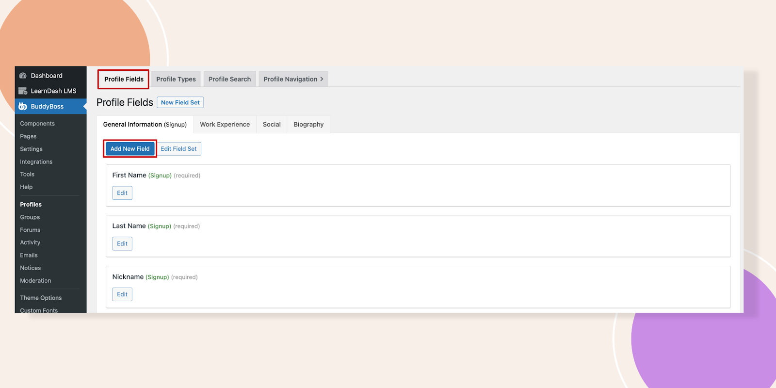776x388 pixels.
Task: Open Activity in the sidebar
Action: pyautogui.click(x=30, y=242)
